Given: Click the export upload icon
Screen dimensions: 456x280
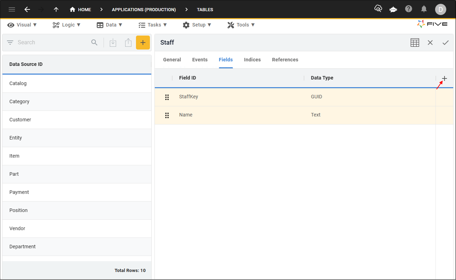Looking at the screenshot, I should tap(128, 43).
